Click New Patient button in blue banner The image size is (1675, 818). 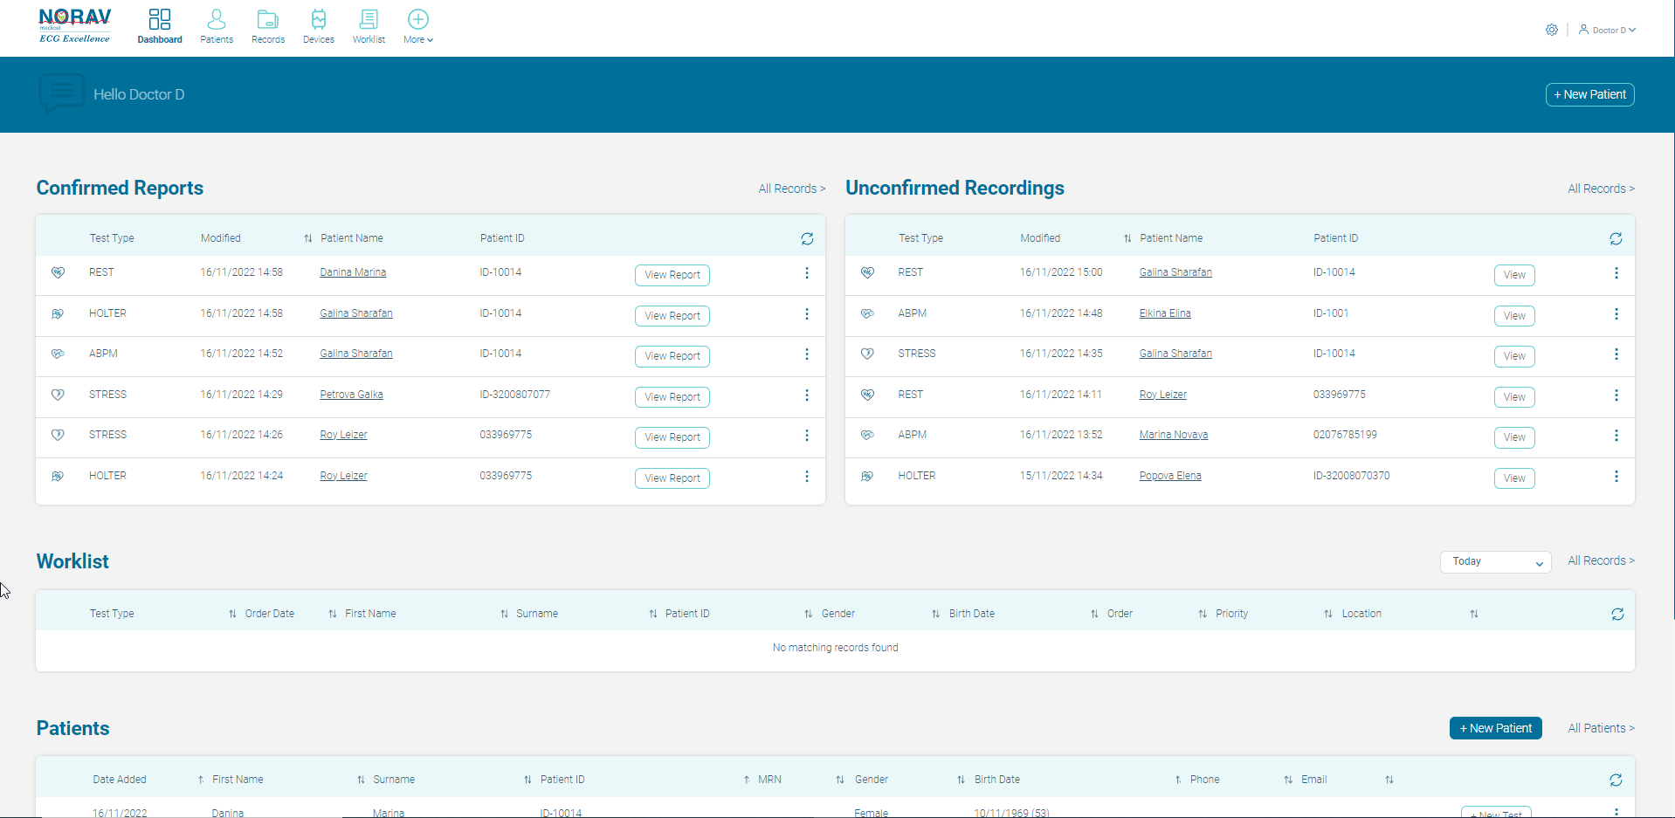point(1589,94)
